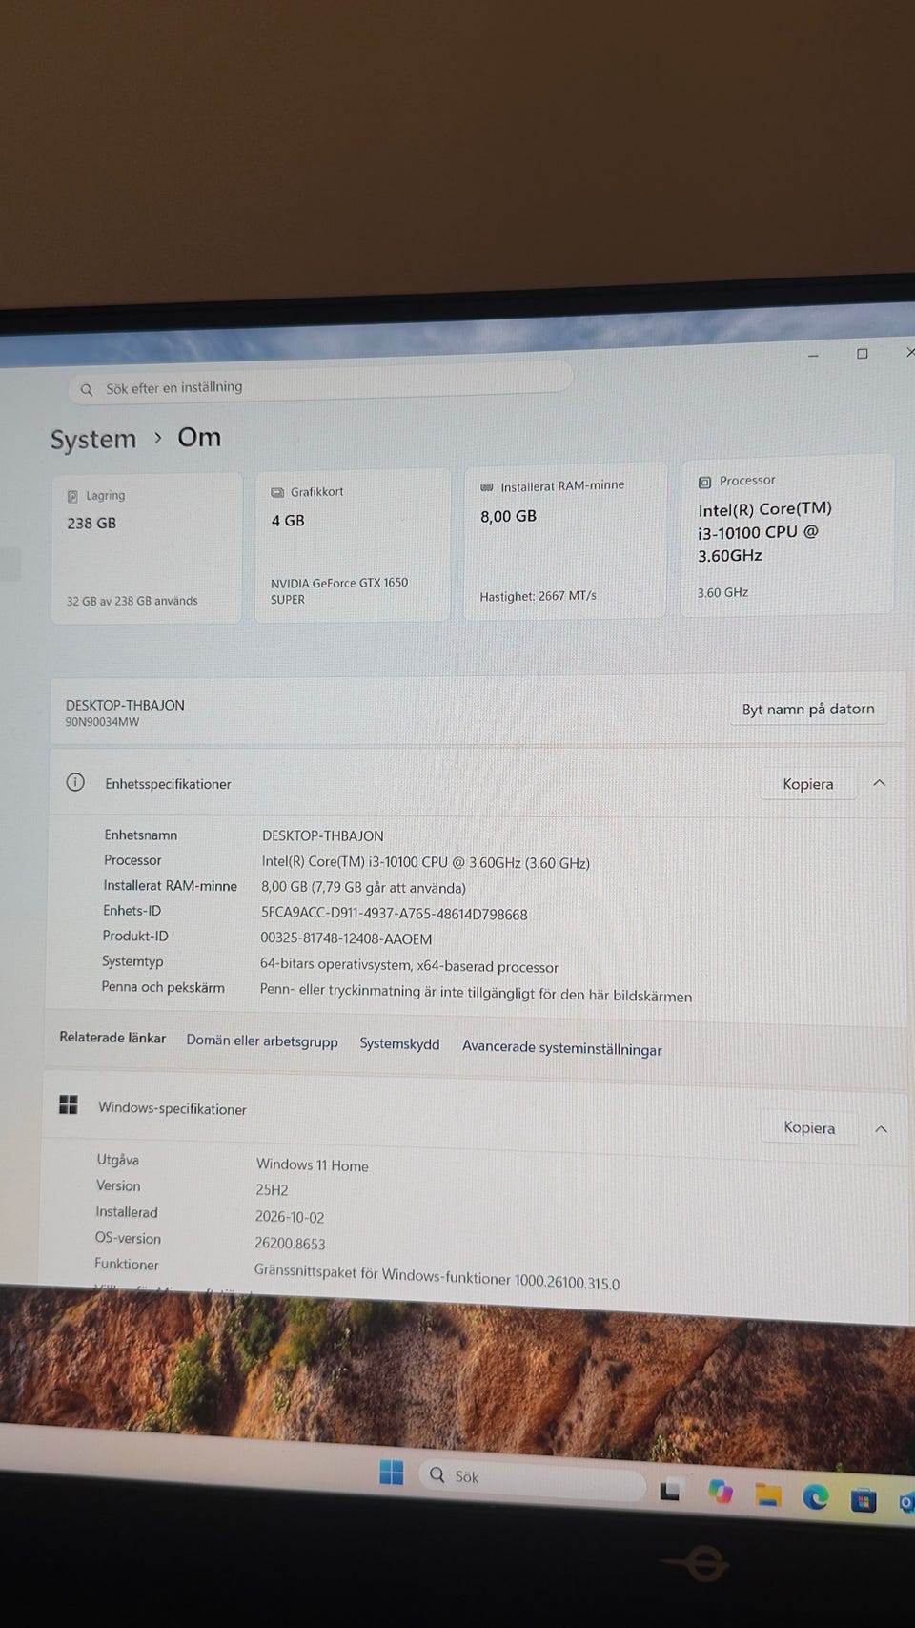915x1628 pixels.
Task: Click the Windows logo beside Windows-specifikationer
Action: [x=69, y=1104]
